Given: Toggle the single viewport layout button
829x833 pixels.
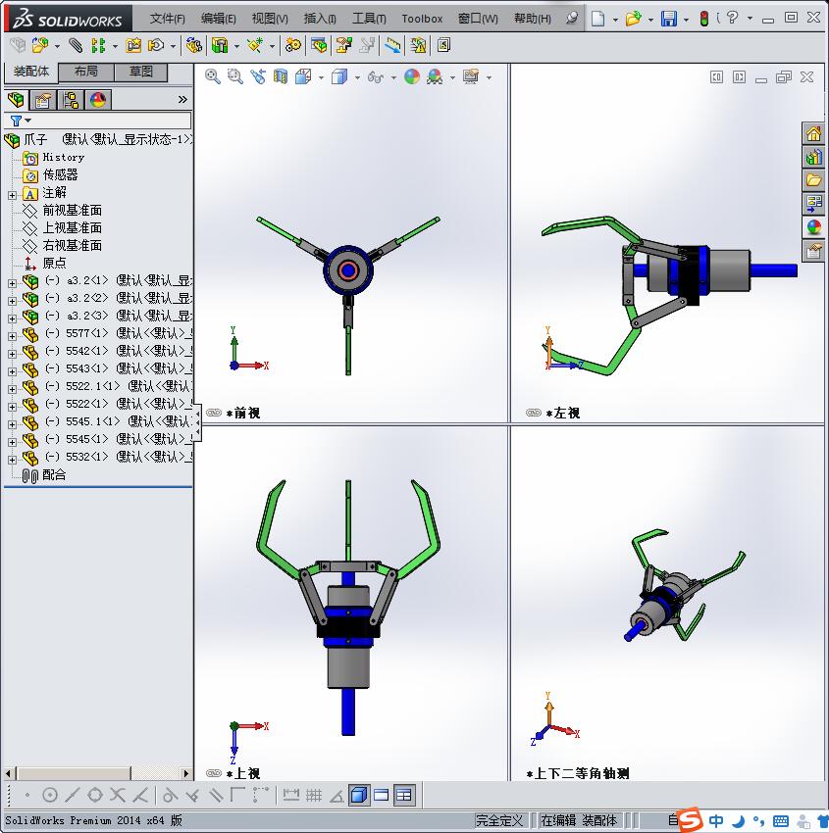Looking at the screenshot, I should 382,796.
